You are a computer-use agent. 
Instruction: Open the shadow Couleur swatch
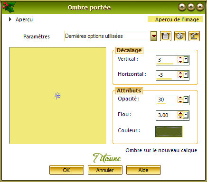pos(169,131)
